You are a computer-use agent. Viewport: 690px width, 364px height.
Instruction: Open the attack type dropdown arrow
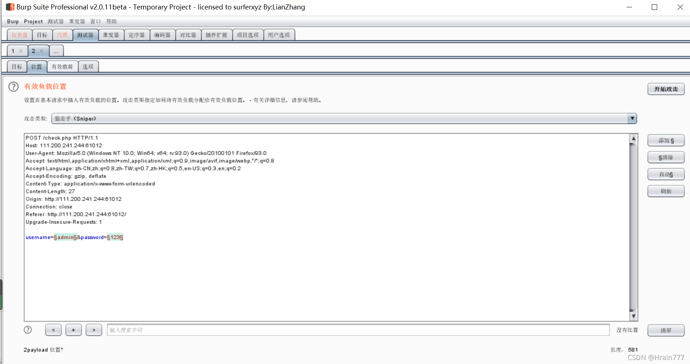click(x=632, y=118)
